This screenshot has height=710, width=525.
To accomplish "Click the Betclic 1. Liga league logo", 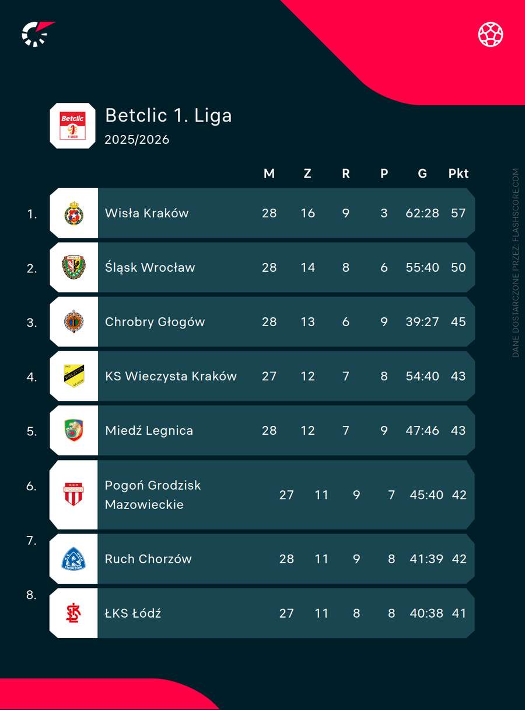I will point(72,126).
